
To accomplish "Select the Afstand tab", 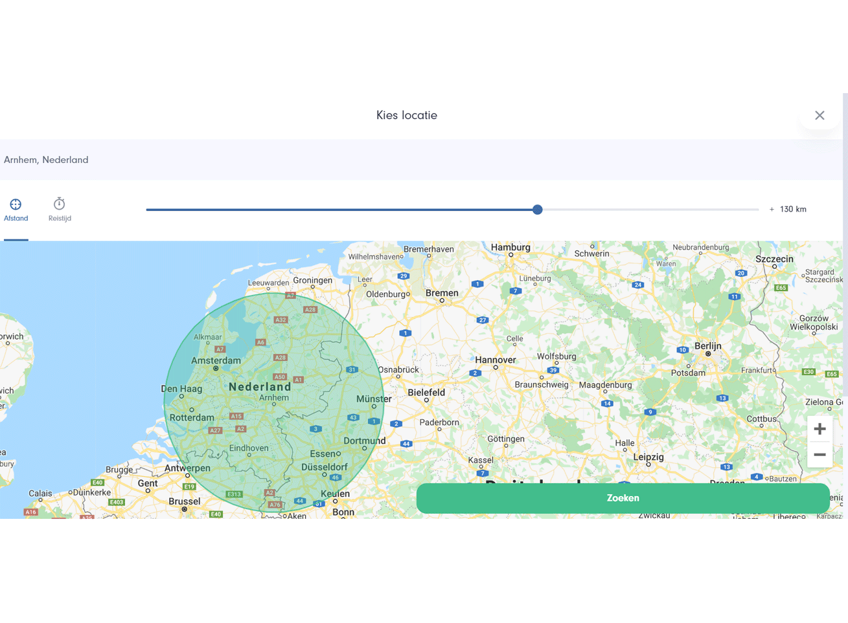I will [x=16, y=210].
